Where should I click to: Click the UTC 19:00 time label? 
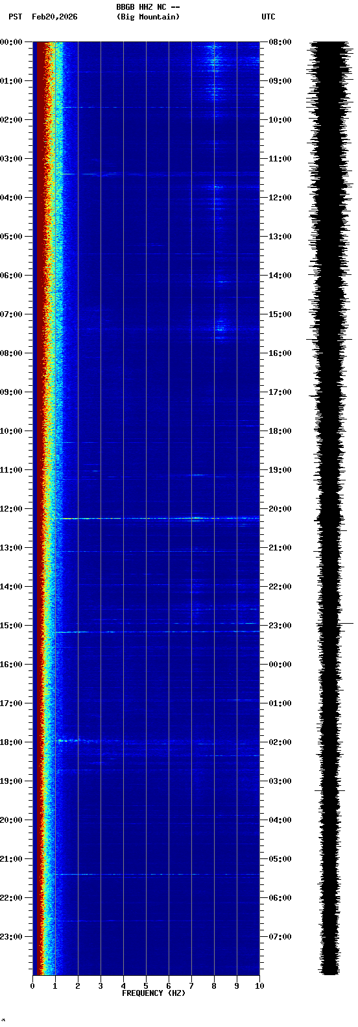point(280,470)
